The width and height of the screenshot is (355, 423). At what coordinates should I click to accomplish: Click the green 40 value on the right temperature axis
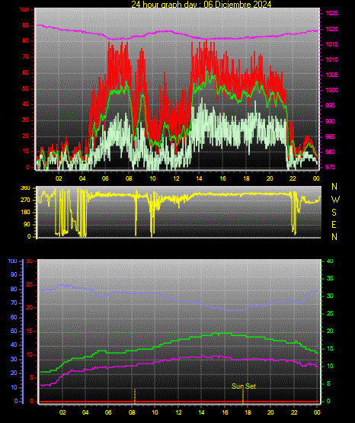[330, 261]
